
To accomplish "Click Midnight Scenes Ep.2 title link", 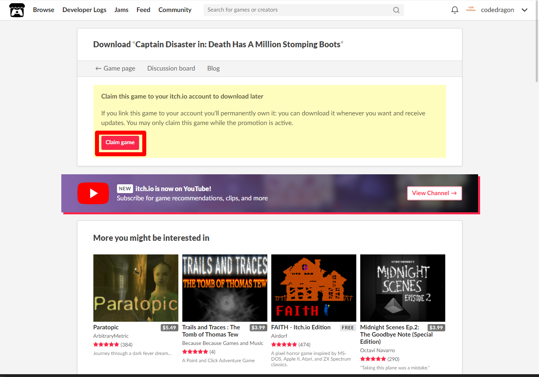I will (396, 335).
